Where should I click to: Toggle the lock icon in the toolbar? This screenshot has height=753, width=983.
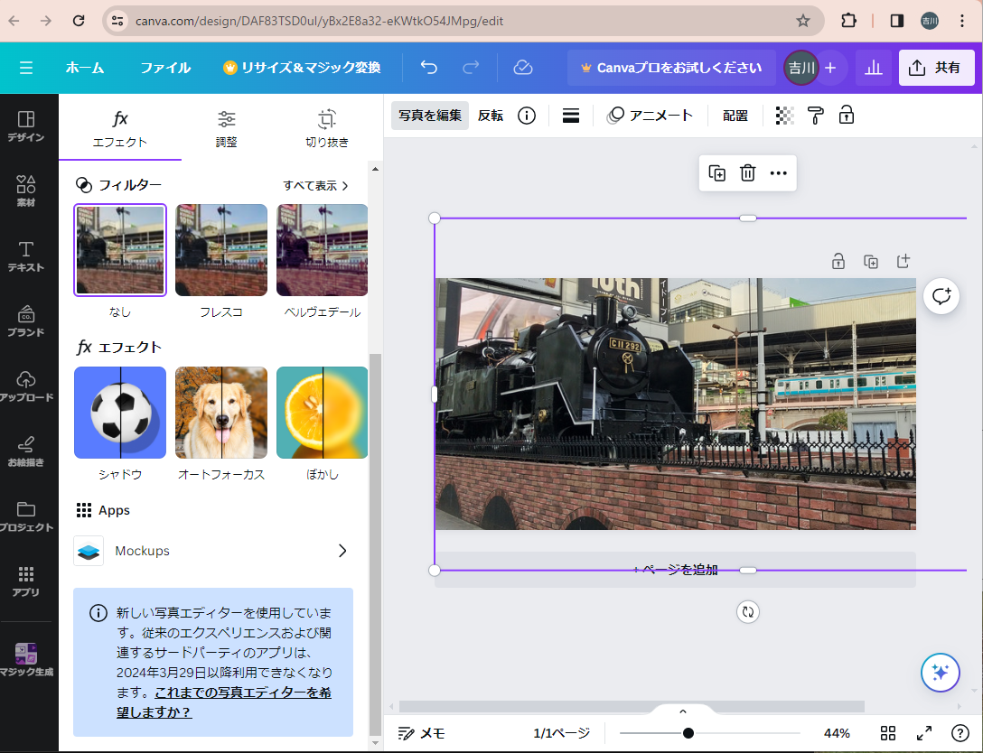pyautogui.click(x=846, y=116)
